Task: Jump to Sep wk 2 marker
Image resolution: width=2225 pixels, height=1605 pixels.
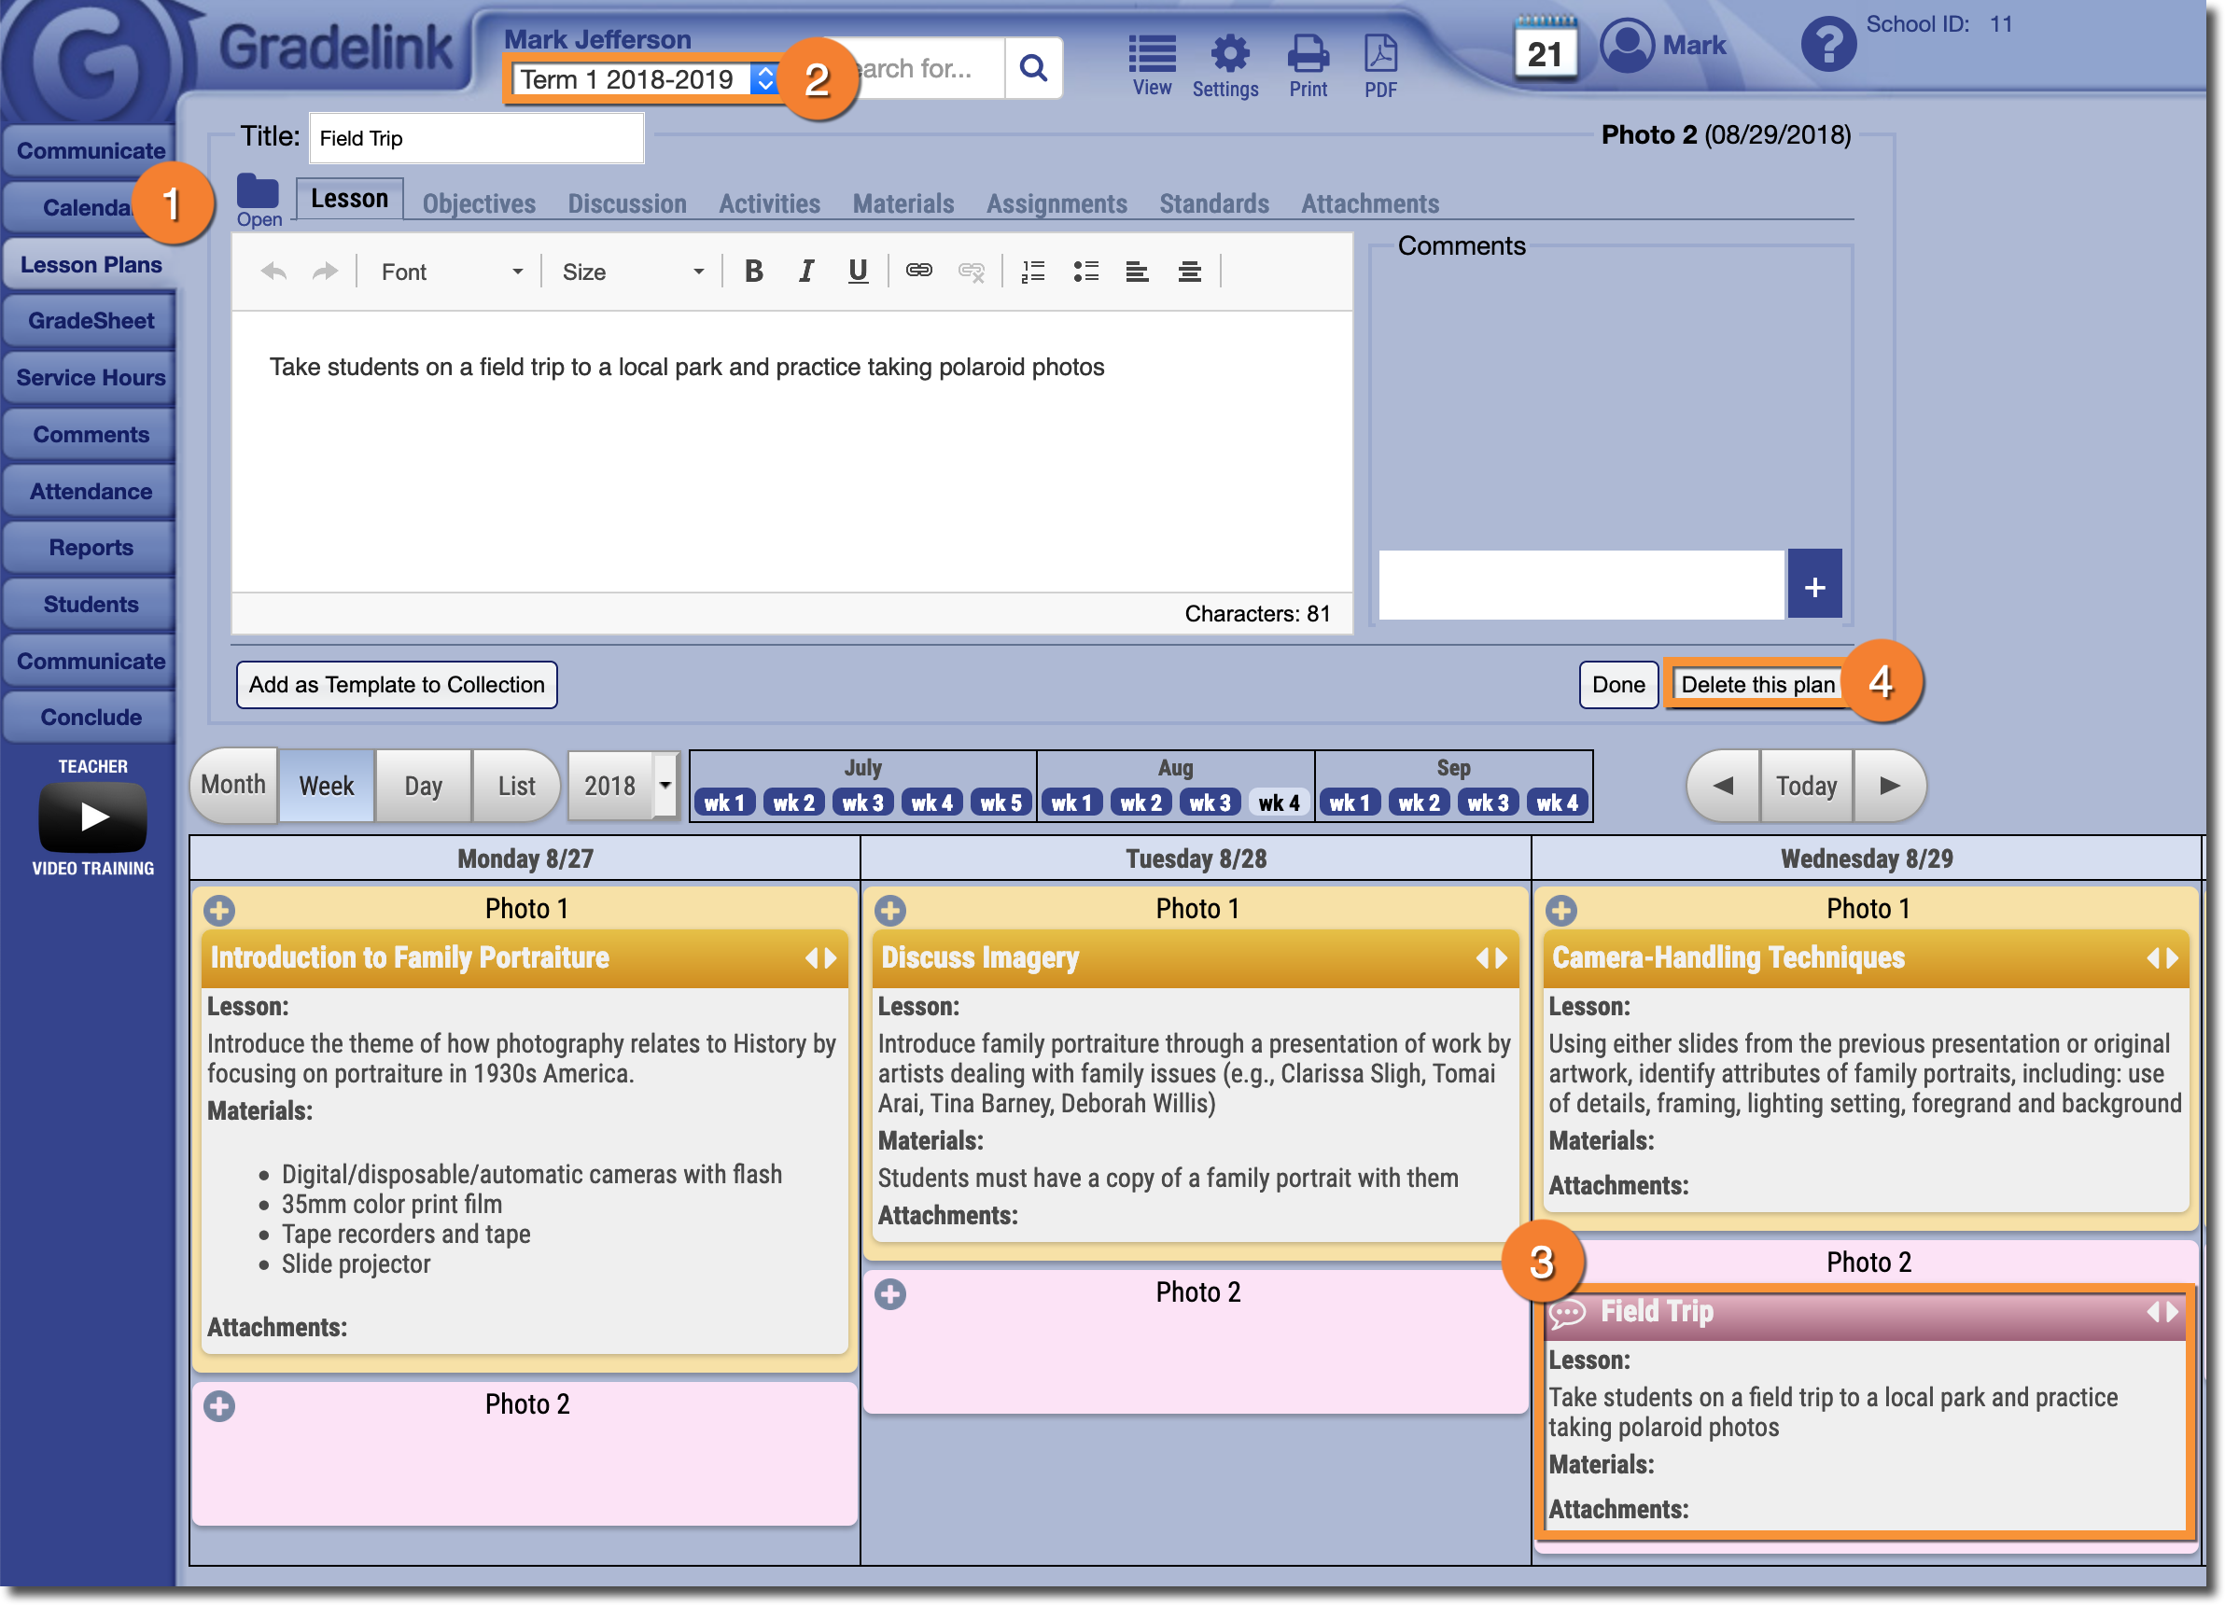Action: pyautogui.click(x=1419, y=802)
